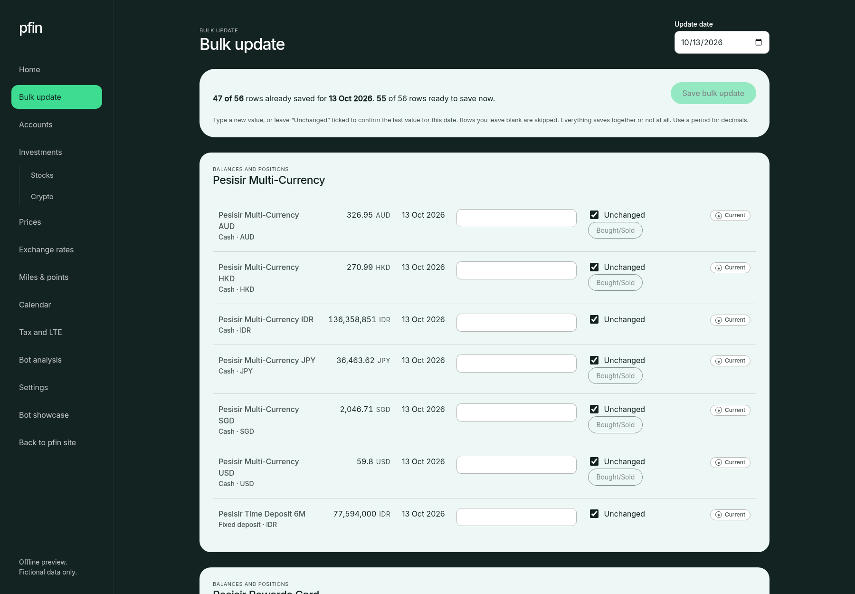The image size is (855, 594).
Task: Click Pesisir Multi-Currency JPY row name
Action: click(267, 360)
